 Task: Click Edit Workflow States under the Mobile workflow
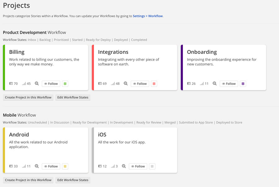(x=73, y=180)
